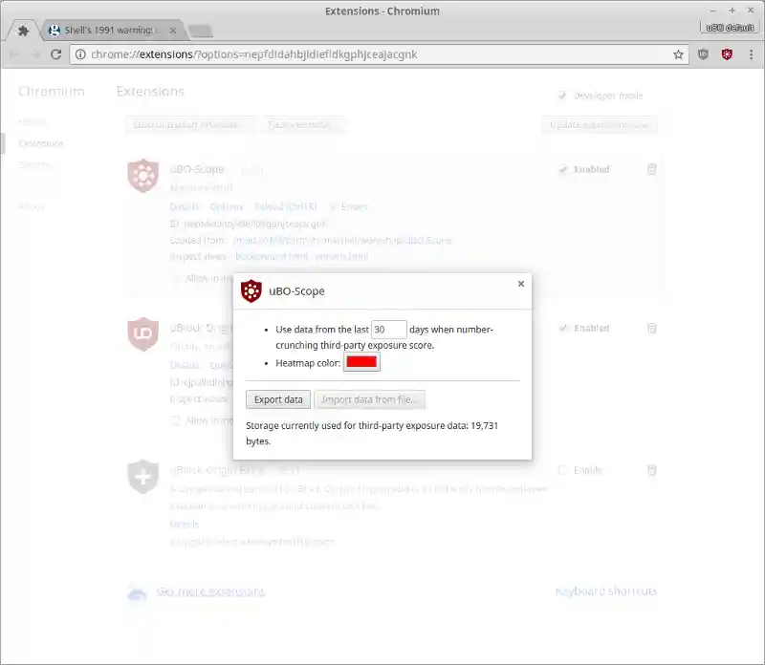The image size is (765, 665).
Task: Minimize the Chromium window
Action: [x=712, y=11]
